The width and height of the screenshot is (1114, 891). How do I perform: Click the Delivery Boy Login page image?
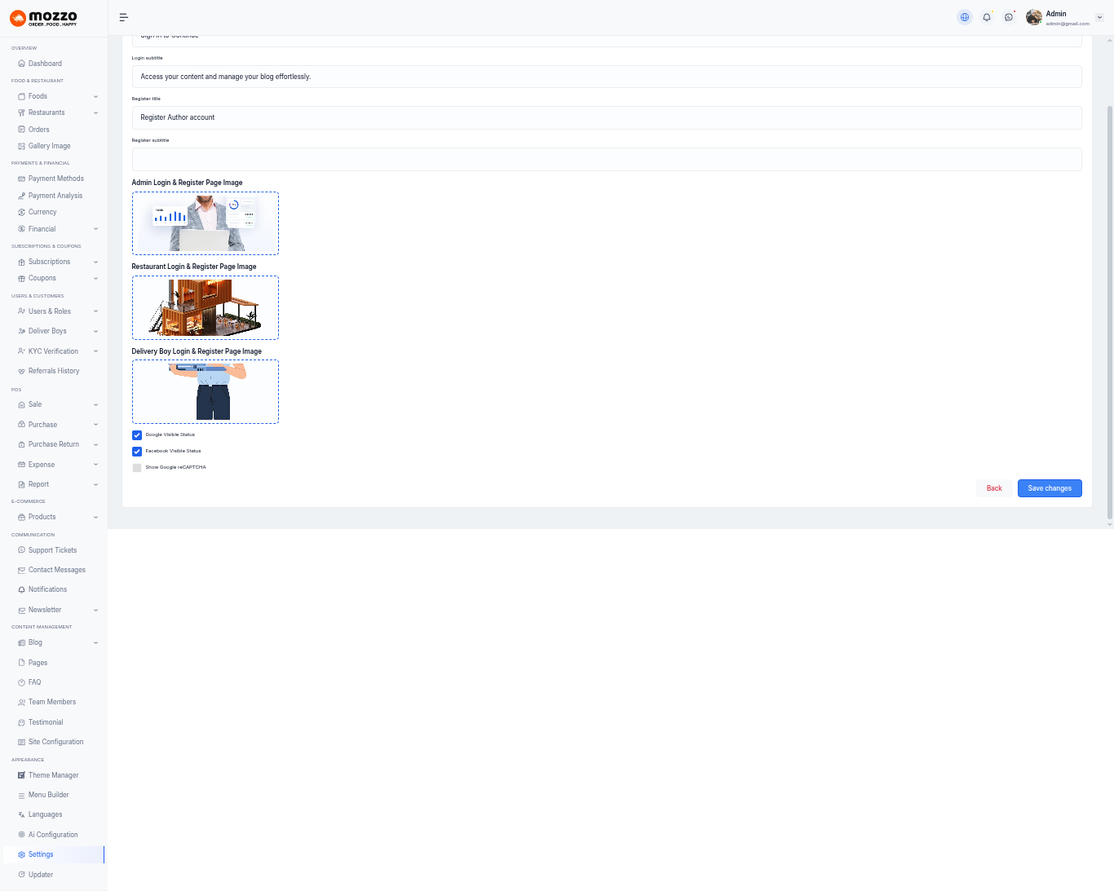[x=206, y=391]
